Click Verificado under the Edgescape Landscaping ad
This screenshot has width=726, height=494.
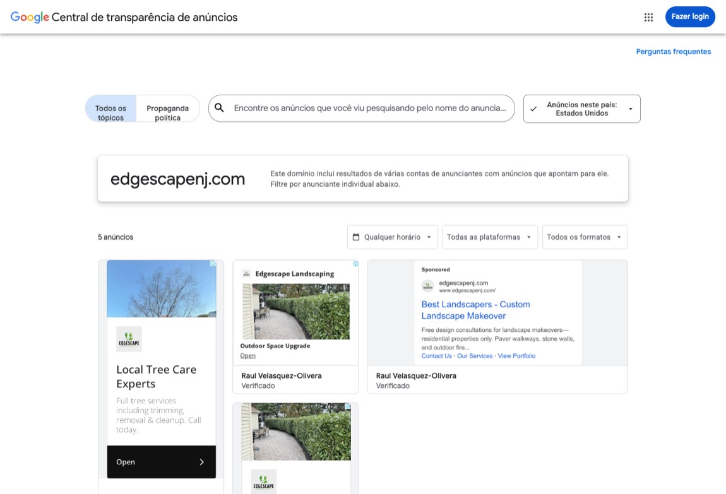(258, 385)
